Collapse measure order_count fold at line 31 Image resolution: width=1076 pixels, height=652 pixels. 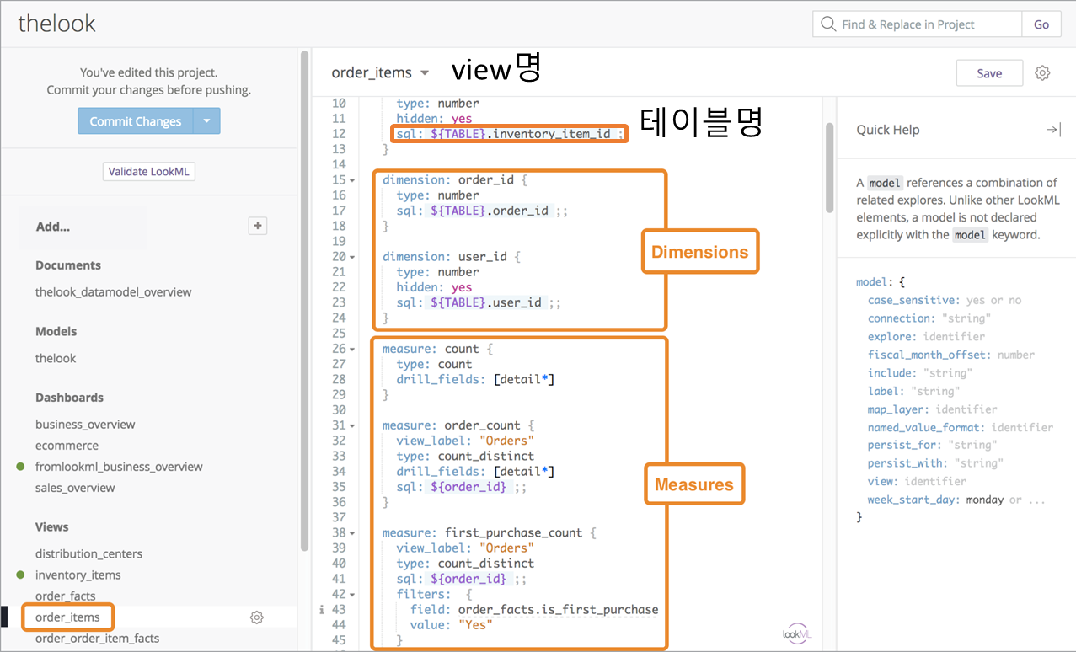tap(352, 425)
